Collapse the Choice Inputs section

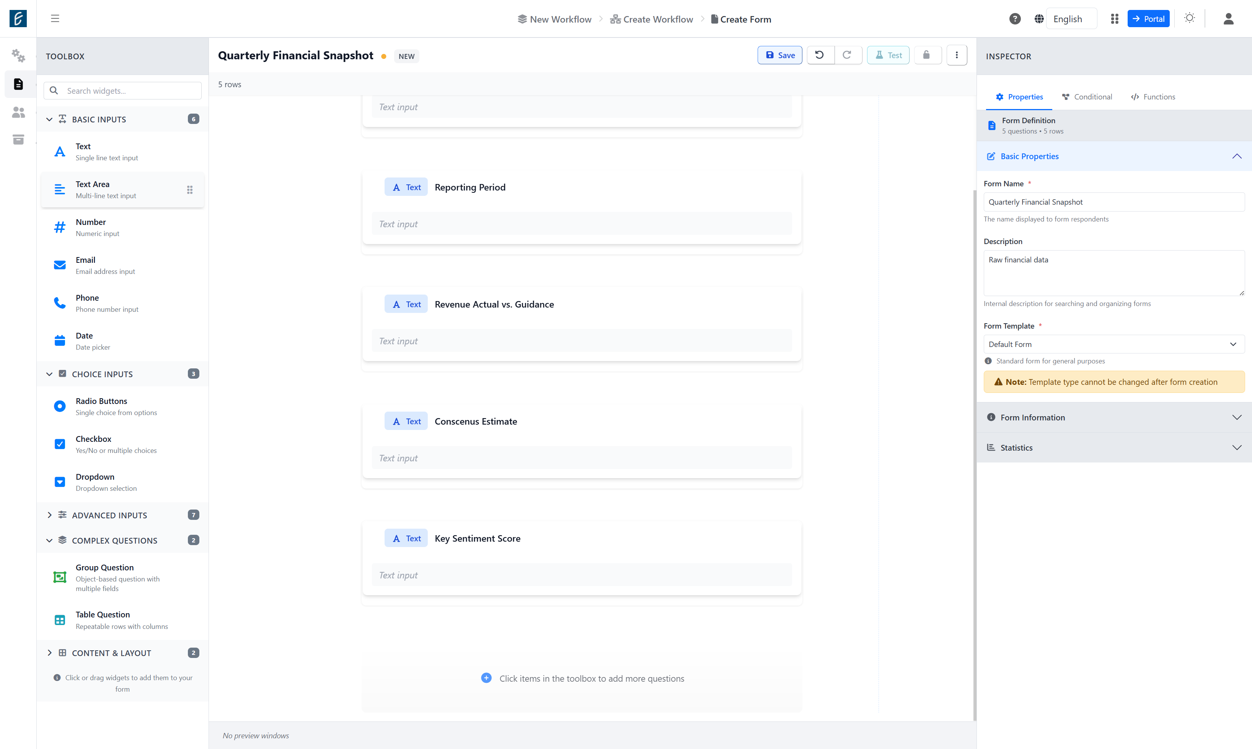click(x=123, y=374)
